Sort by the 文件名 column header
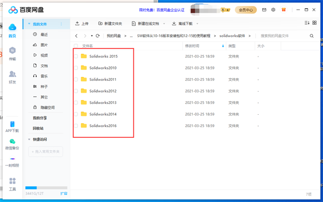 tap(88, 46)
